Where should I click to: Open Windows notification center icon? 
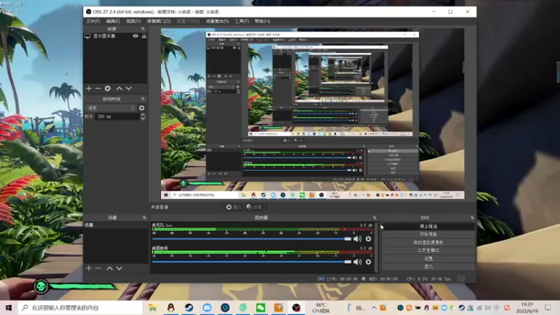coord(548,307)
